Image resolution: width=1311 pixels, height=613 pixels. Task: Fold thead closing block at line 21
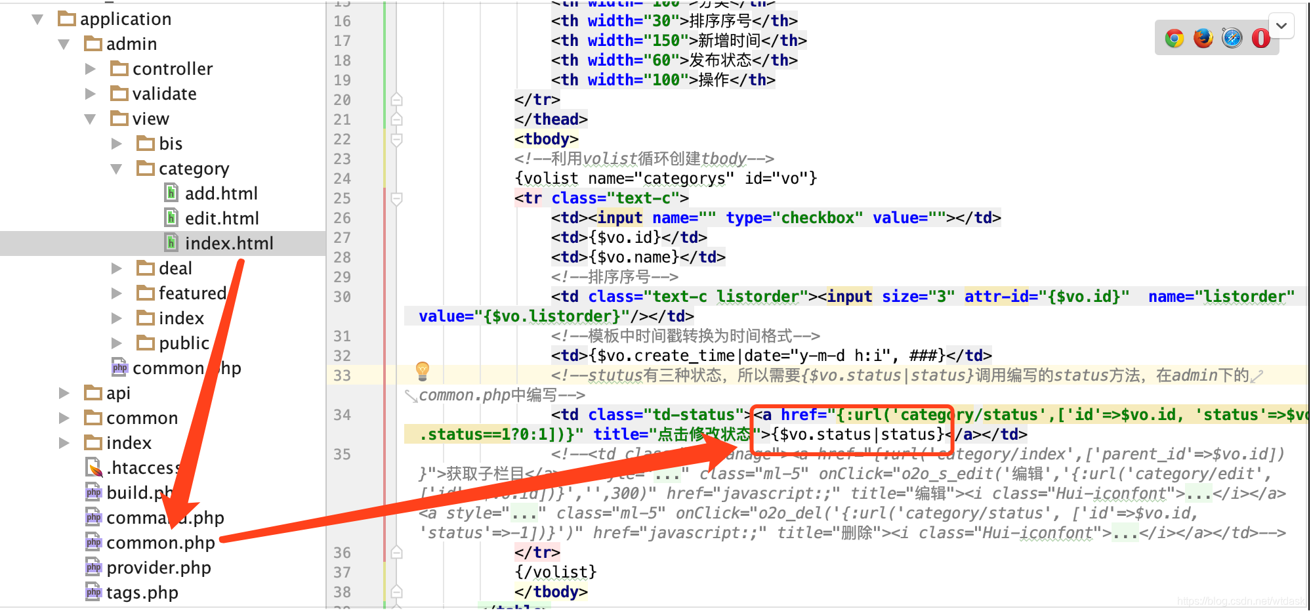click(396, 119)
